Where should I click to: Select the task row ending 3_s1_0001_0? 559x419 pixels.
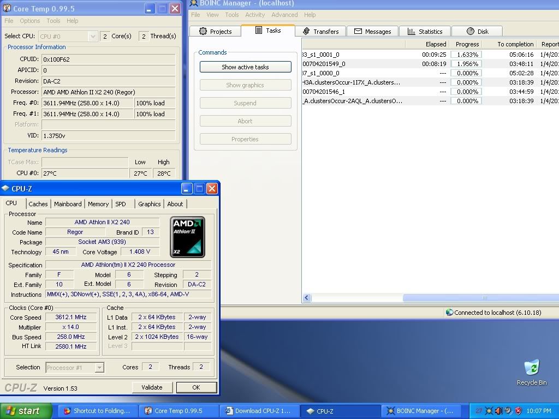(x=430, y=55)
